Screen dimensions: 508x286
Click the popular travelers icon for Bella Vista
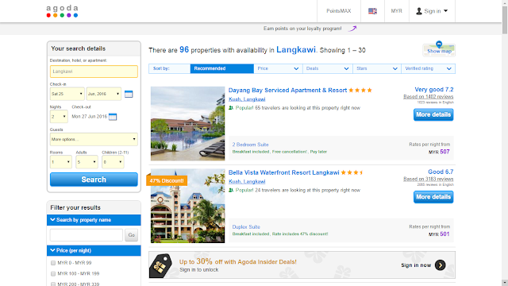coord(231,191)
